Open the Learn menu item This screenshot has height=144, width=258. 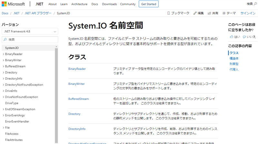(64, 4)
